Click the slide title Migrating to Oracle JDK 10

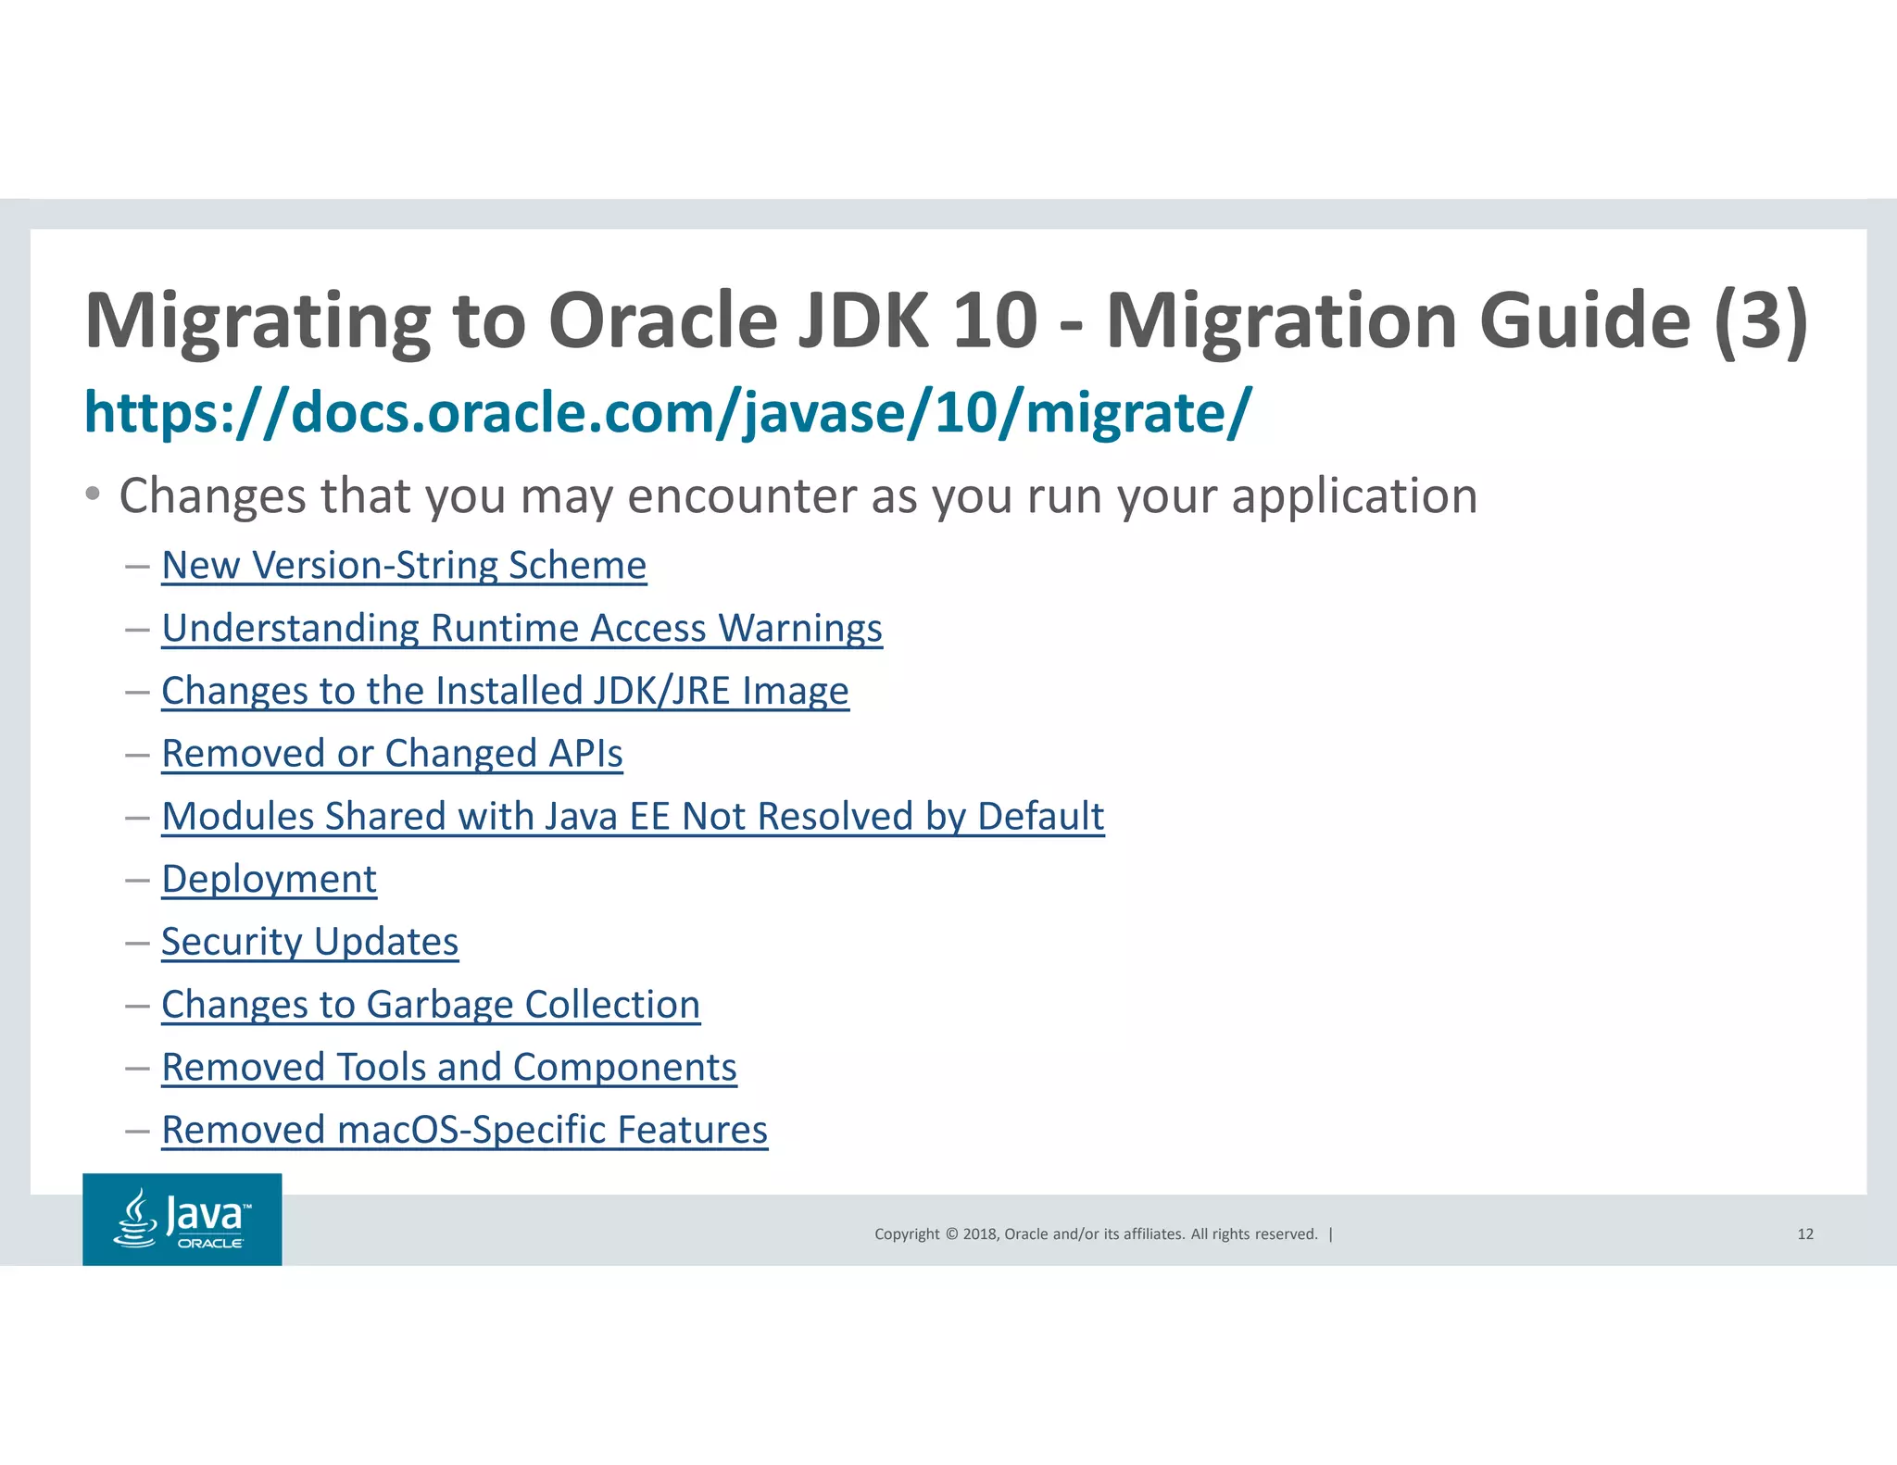[556, 320]
